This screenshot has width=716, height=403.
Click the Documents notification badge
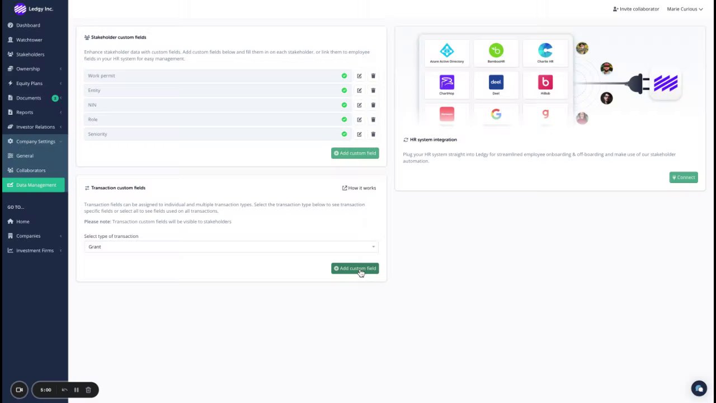click(55, 99)
